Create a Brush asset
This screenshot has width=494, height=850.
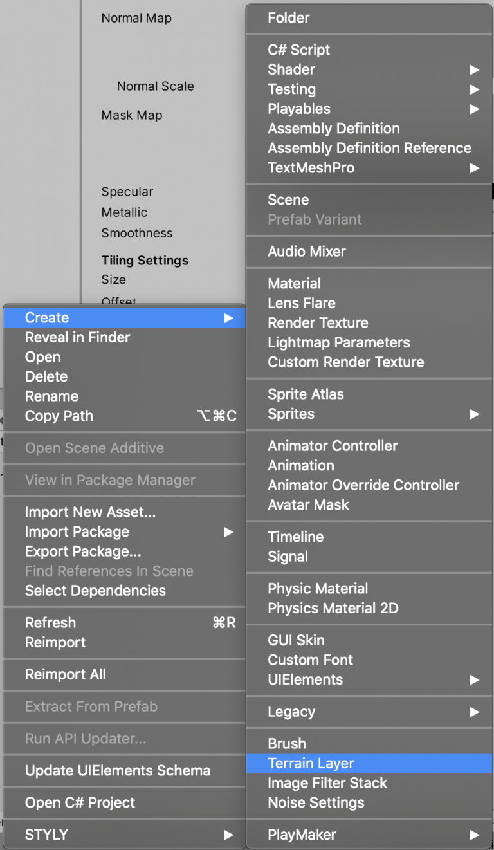[x=286, y=743]
